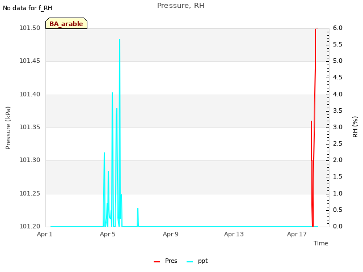Image resolution: width=363 pixels, height=272 pixels.
Task: Click the 4.5 RH axis value
Action: [x=337, y=77]
